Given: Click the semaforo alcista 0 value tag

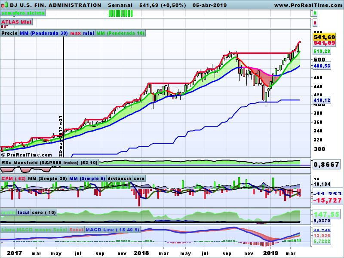Looking at the screenshot, I should click(x=315, y=13).
